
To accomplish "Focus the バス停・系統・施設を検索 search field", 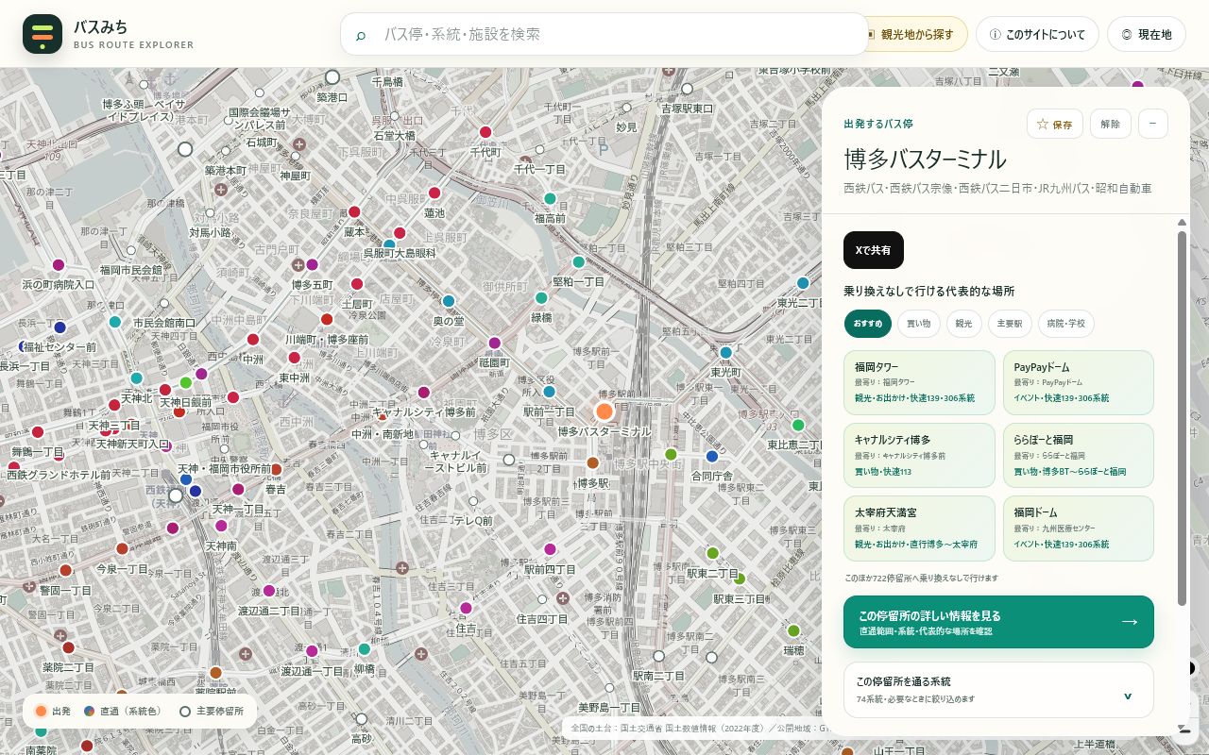I will click(604, 34).
